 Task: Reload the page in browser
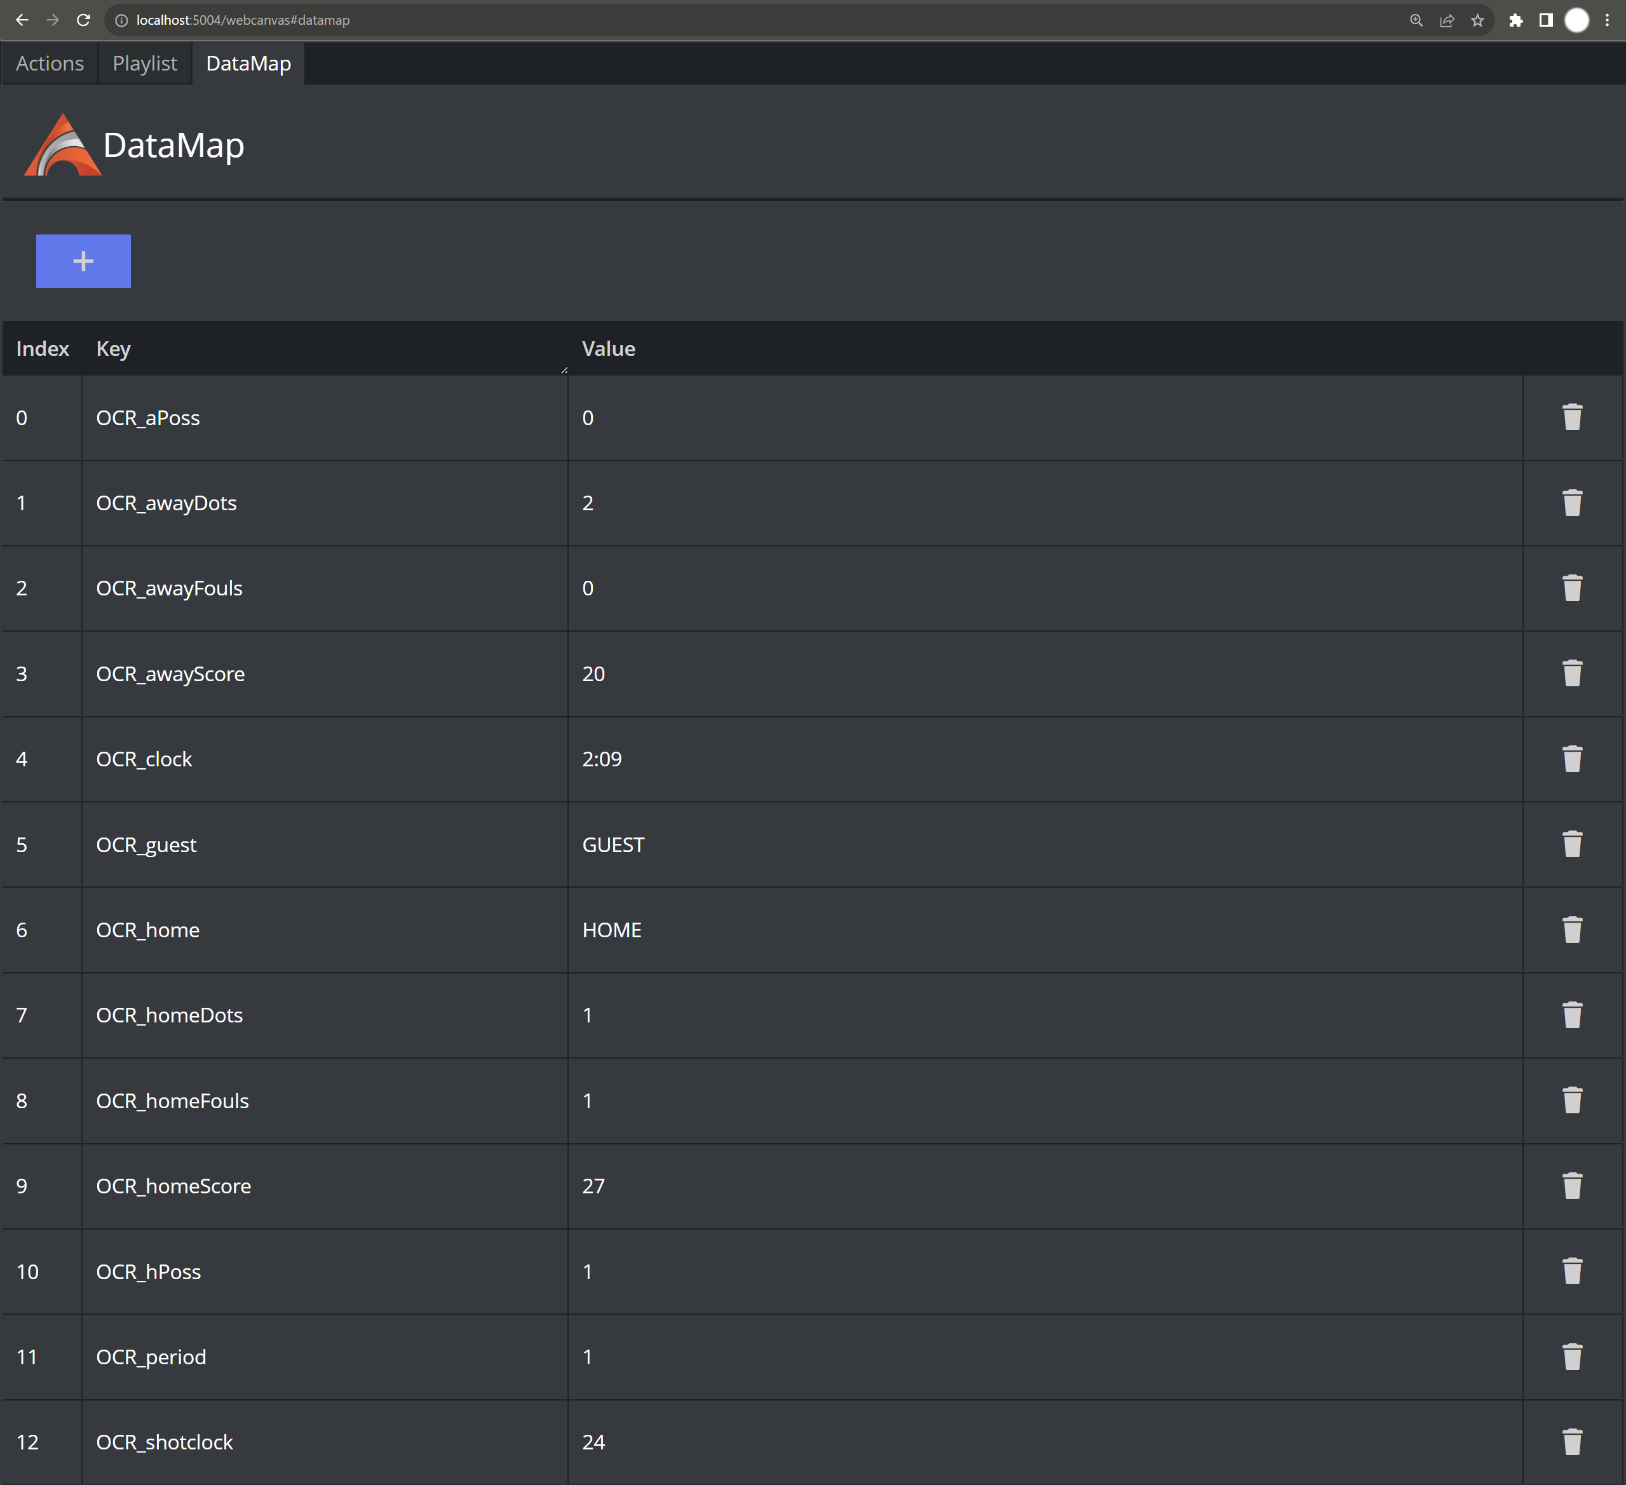tap(83, 20)
